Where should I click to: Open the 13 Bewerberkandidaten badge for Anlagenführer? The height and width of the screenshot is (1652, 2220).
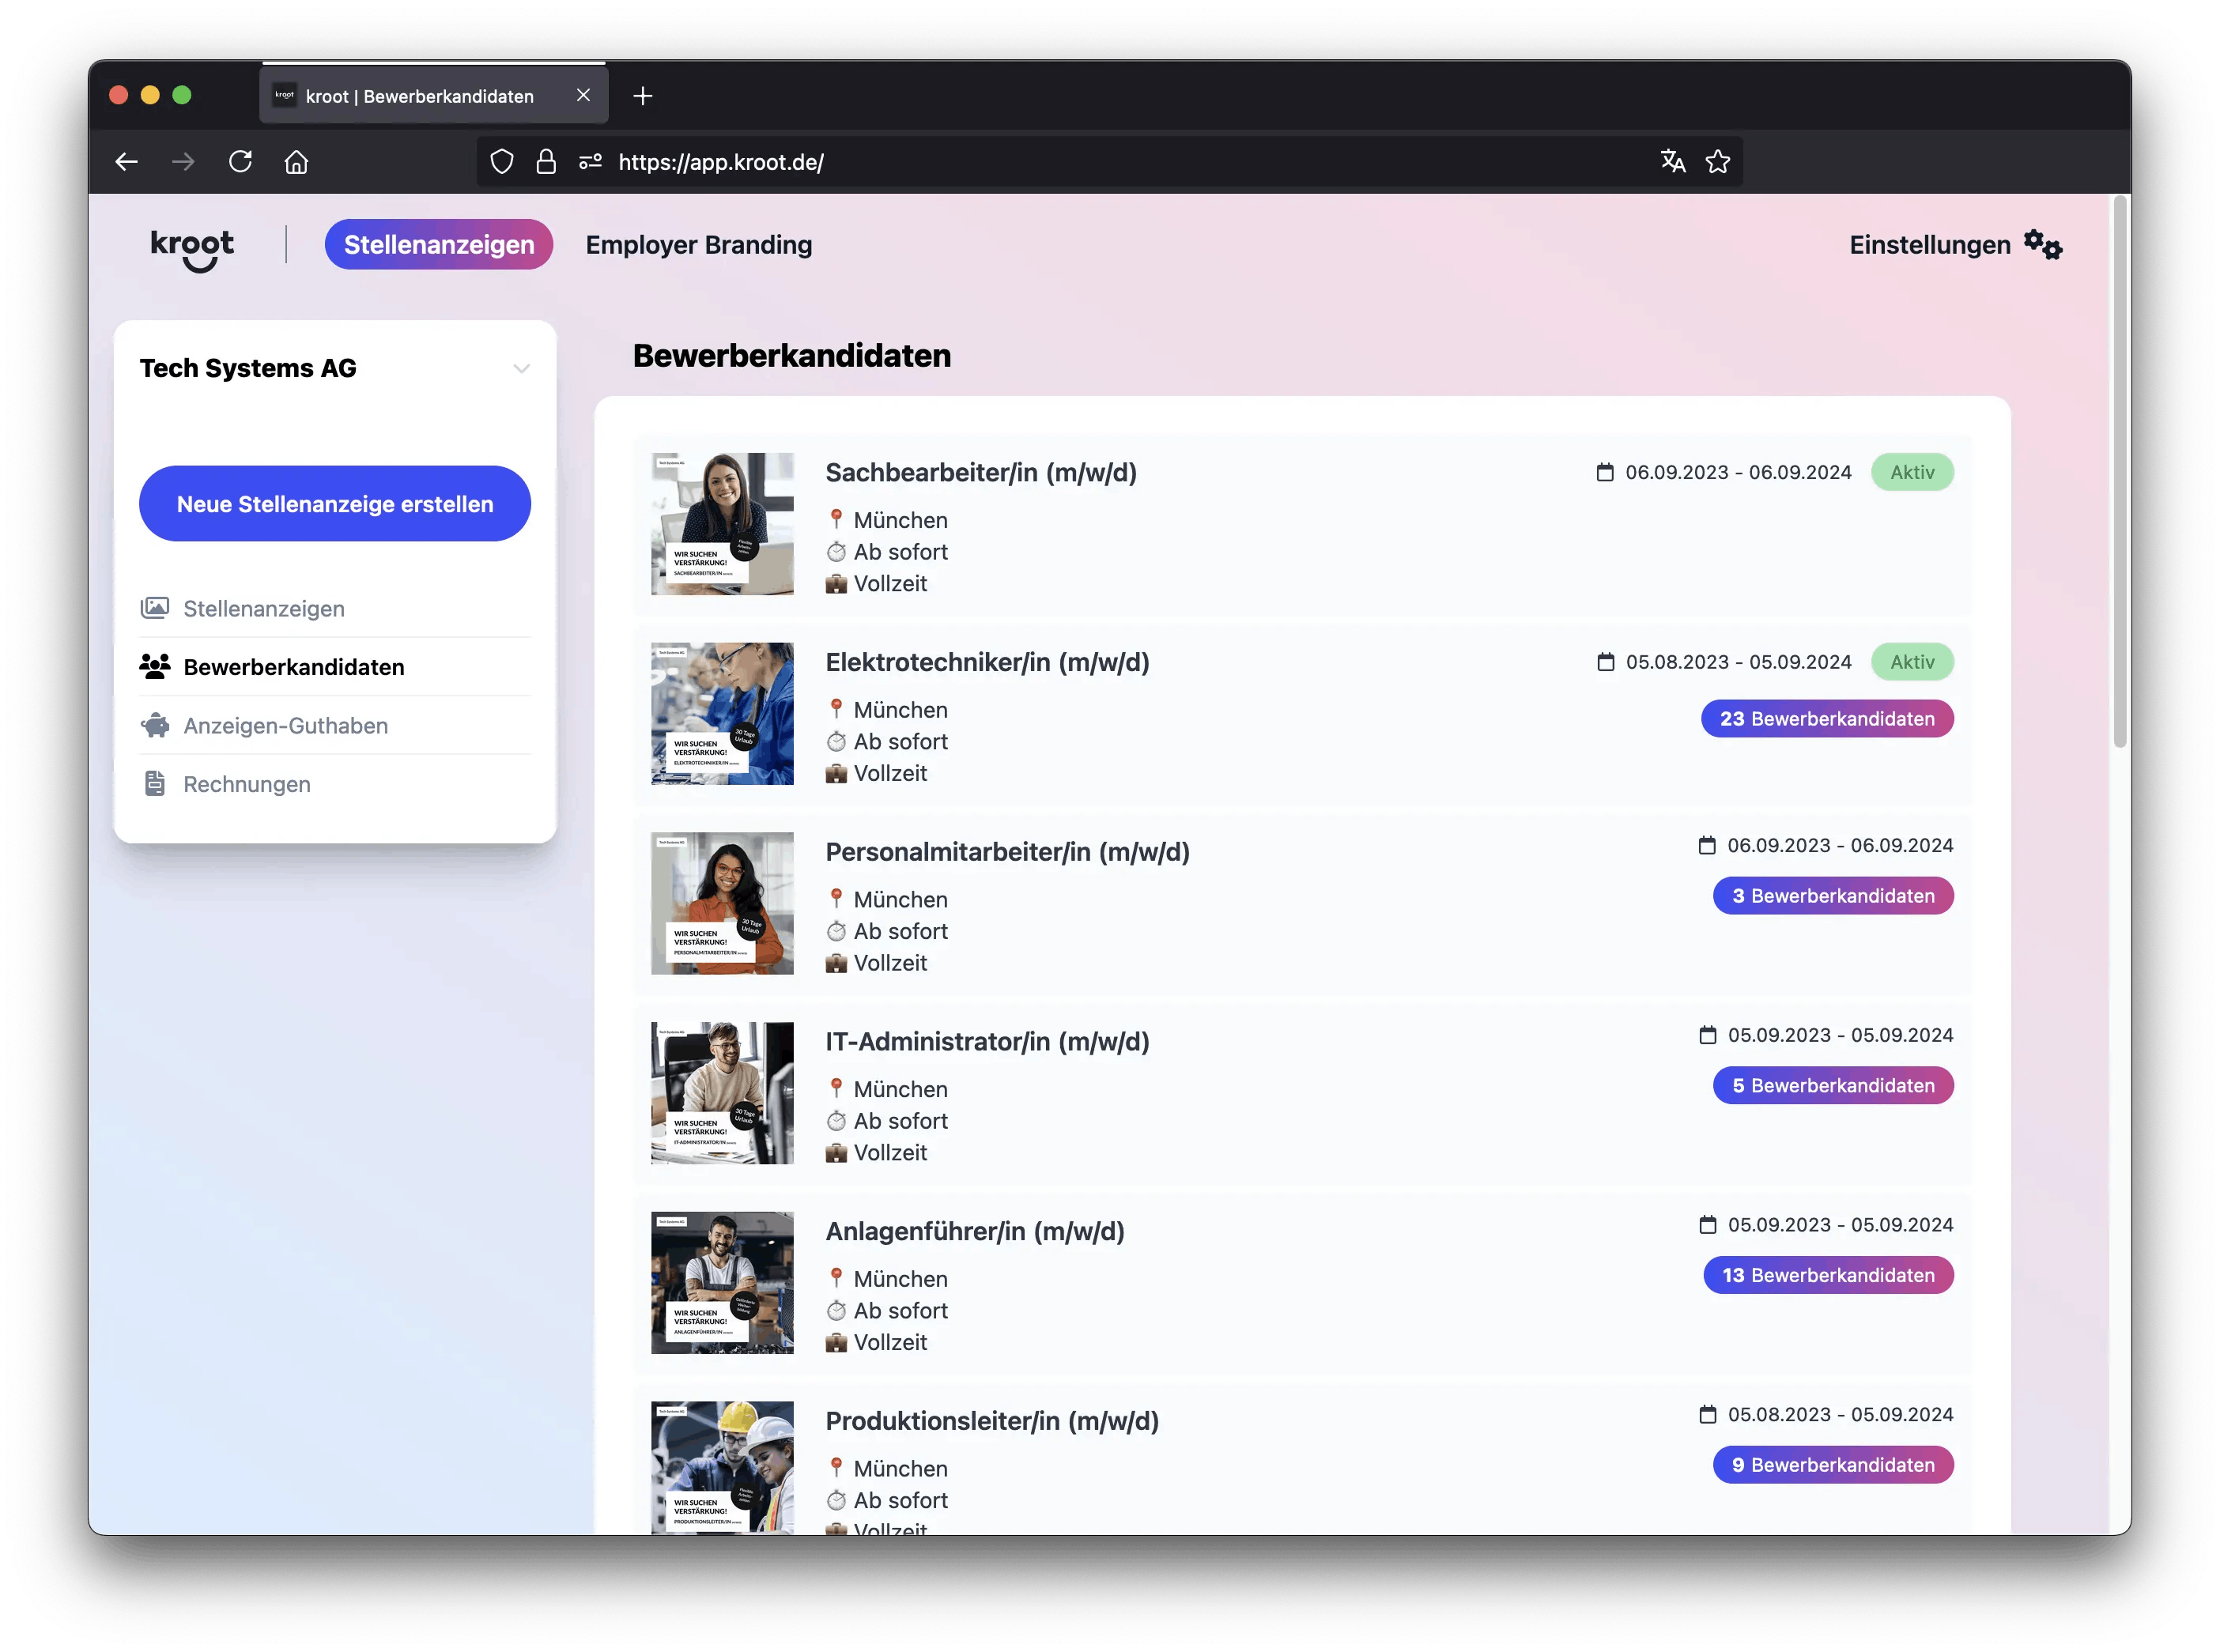(x=1827, y=1275)
